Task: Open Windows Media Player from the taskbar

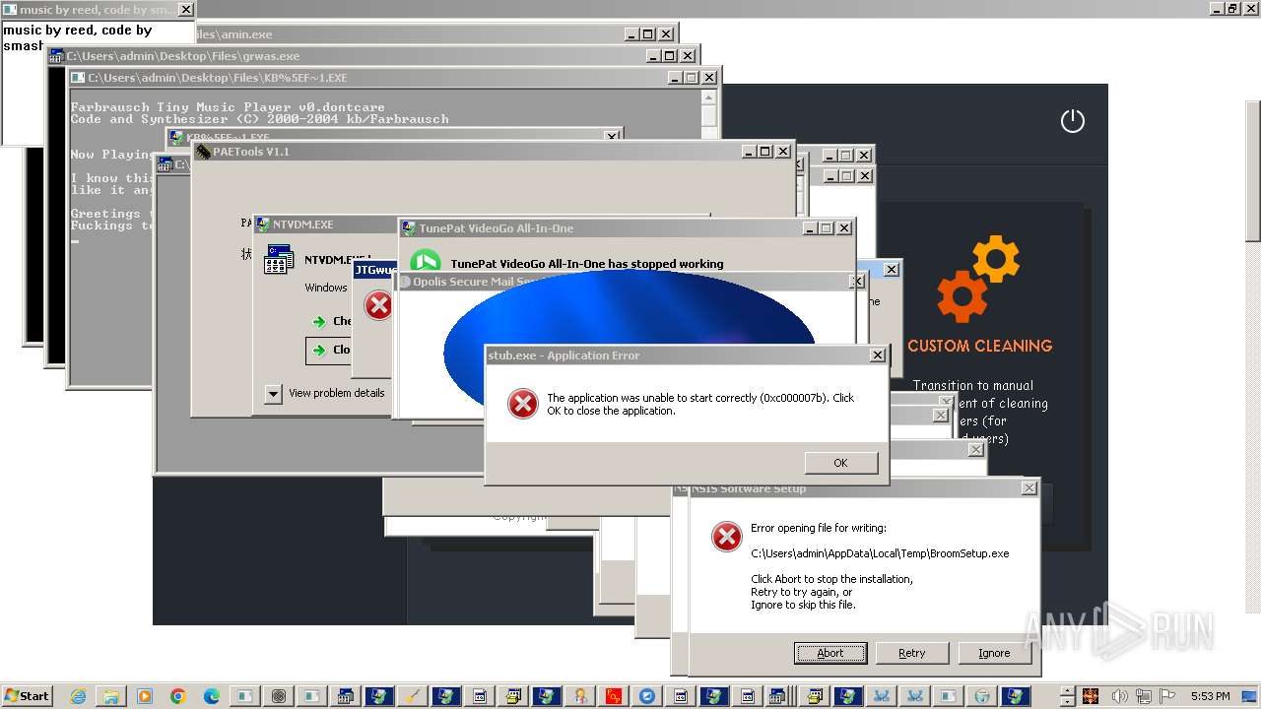Action: [x=145, y=696]
